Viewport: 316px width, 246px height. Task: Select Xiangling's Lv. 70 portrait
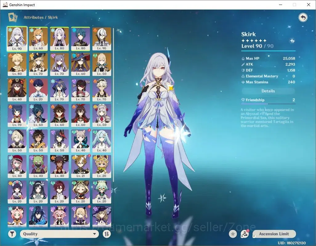click(x=17, y=115)
